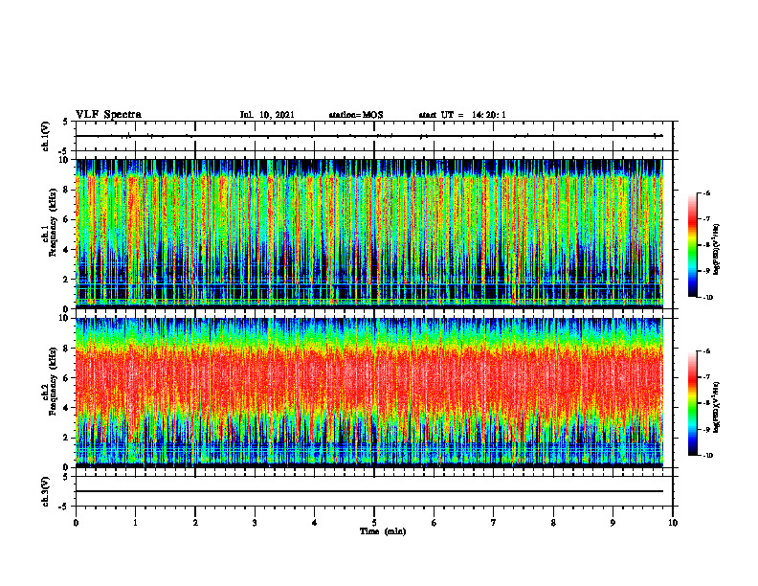Click the ch.1 colorbar log(PSD) label

(x=717, y=250)
